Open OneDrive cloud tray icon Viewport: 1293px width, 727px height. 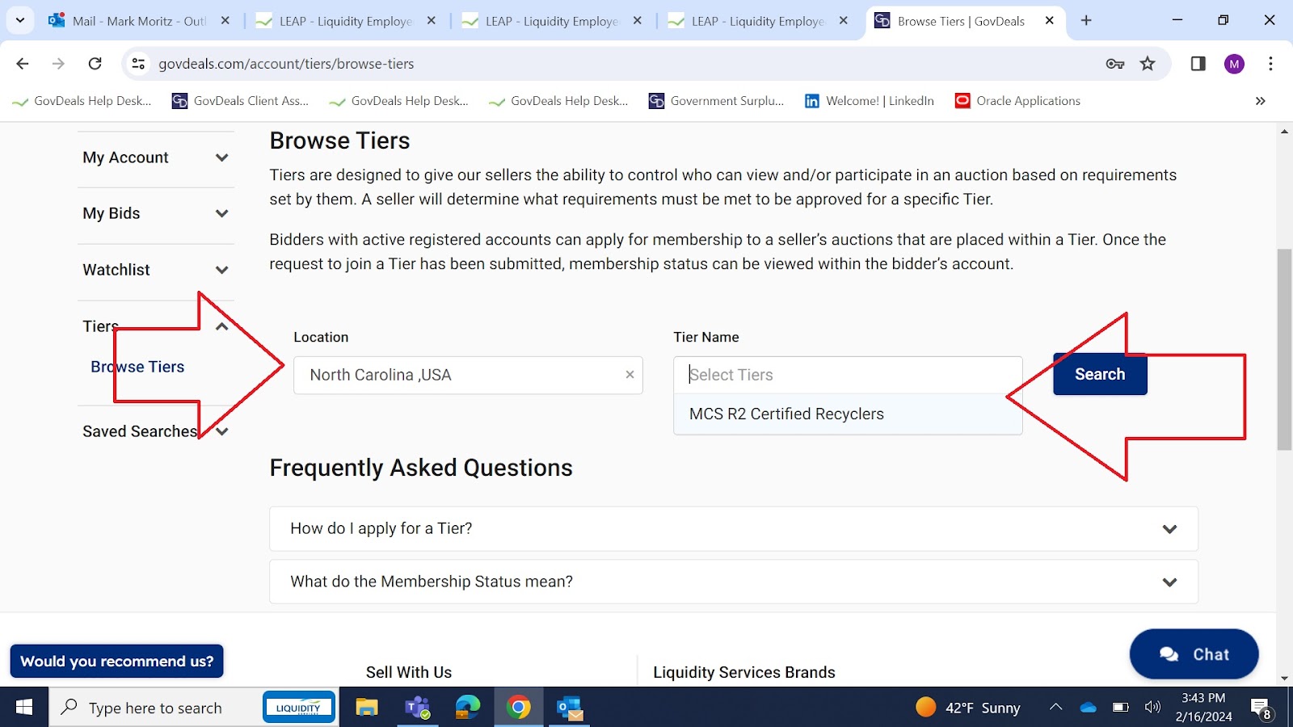coord(1089,708)
